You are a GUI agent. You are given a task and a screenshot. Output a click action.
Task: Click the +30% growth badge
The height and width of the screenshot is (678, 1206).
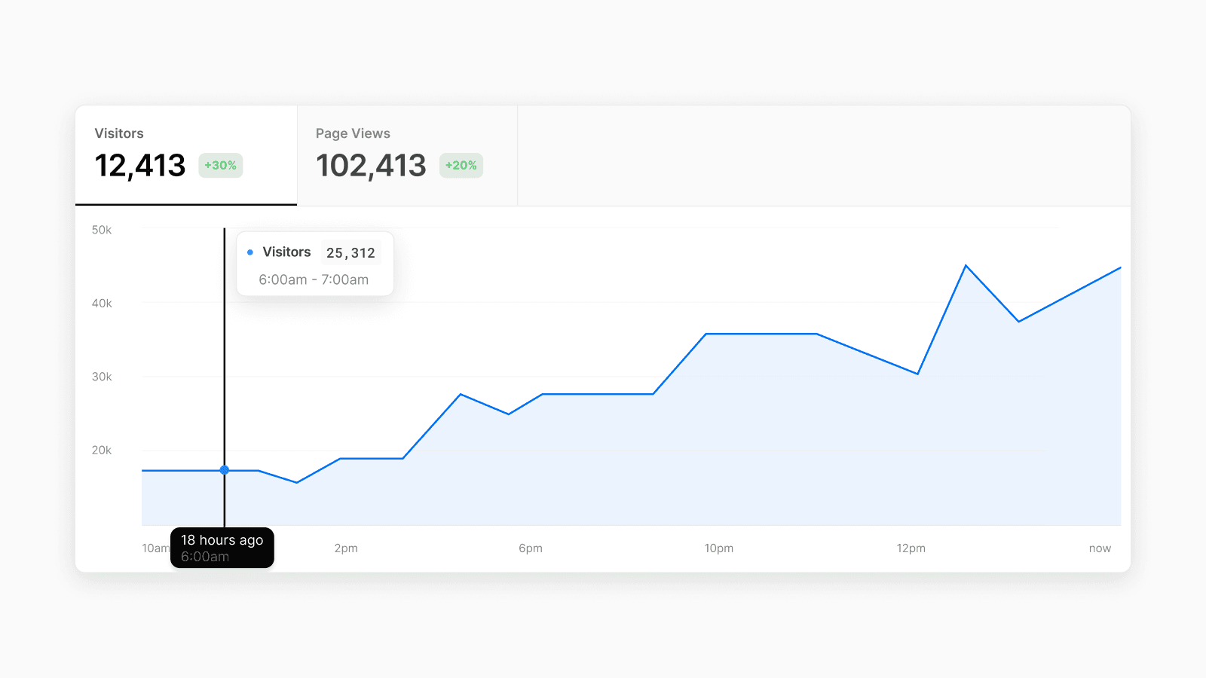220,166
